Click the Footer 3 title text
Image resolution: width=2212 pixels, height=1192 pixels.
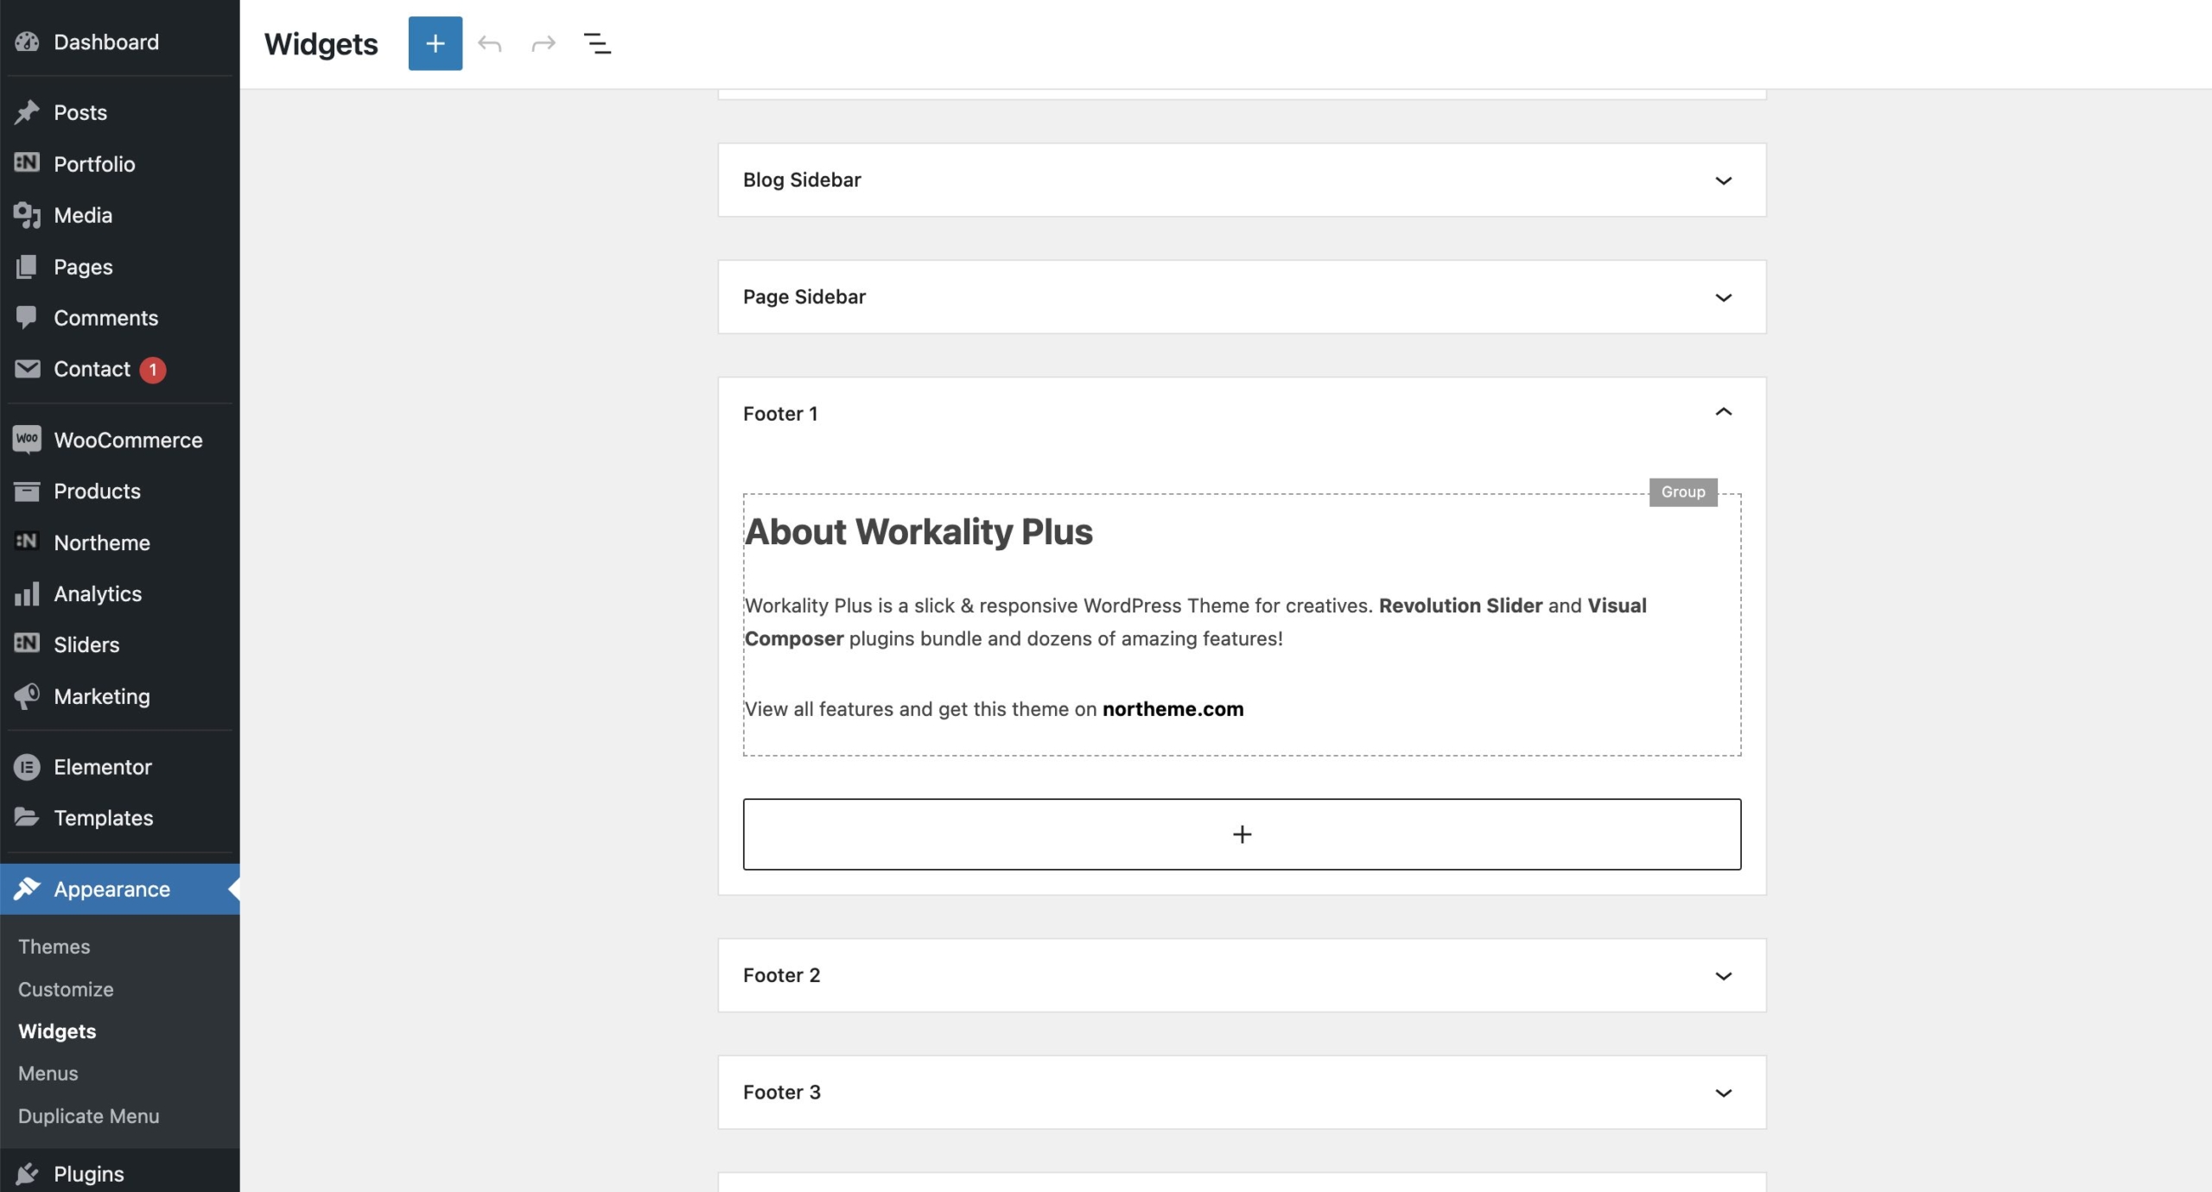pyautogui.click(x=781, y=1091)
